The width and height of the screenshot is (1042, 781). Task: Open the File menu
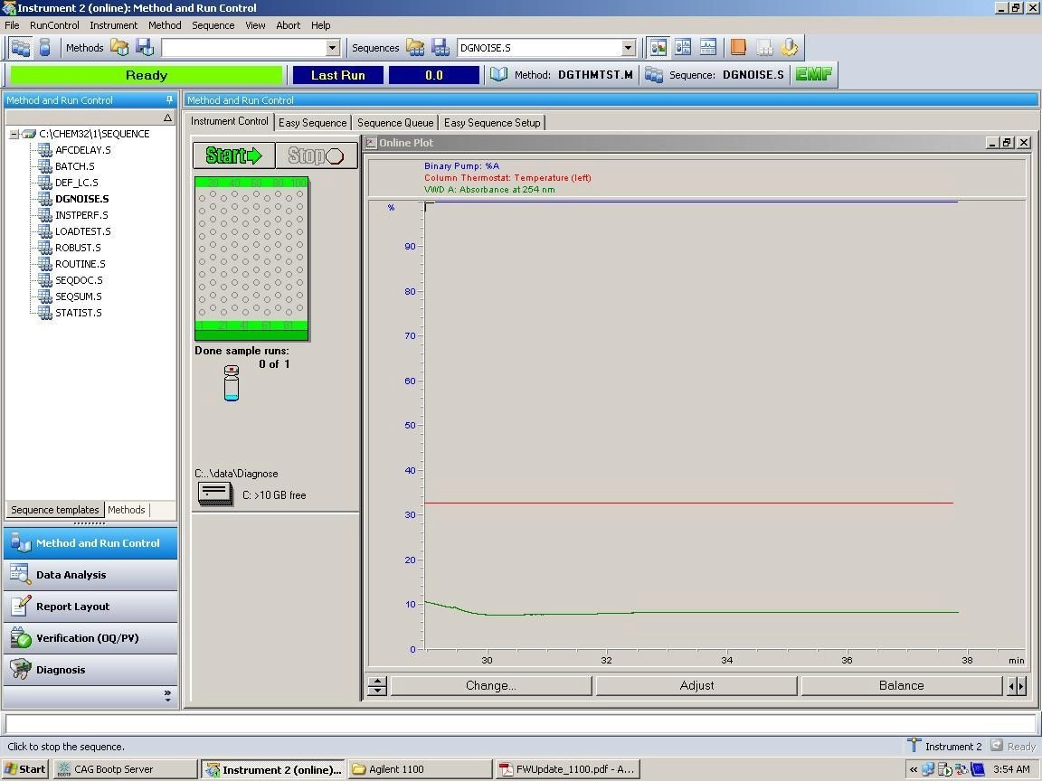coord(12,25)
